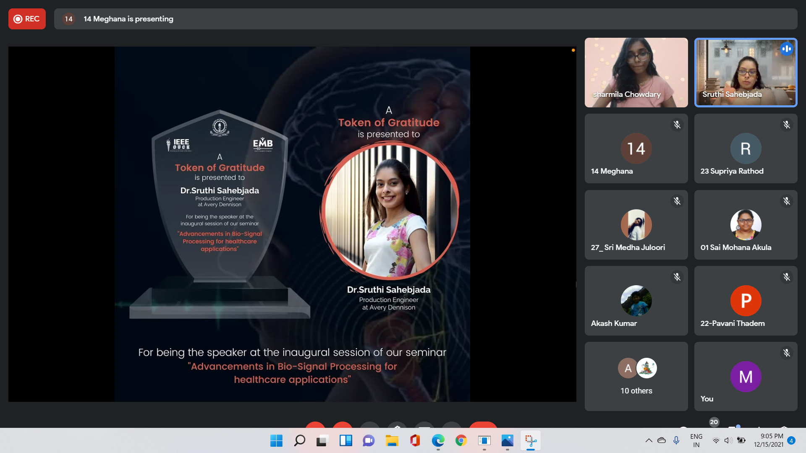Expand the hidden system tray icons chevron

click(649, 440)
